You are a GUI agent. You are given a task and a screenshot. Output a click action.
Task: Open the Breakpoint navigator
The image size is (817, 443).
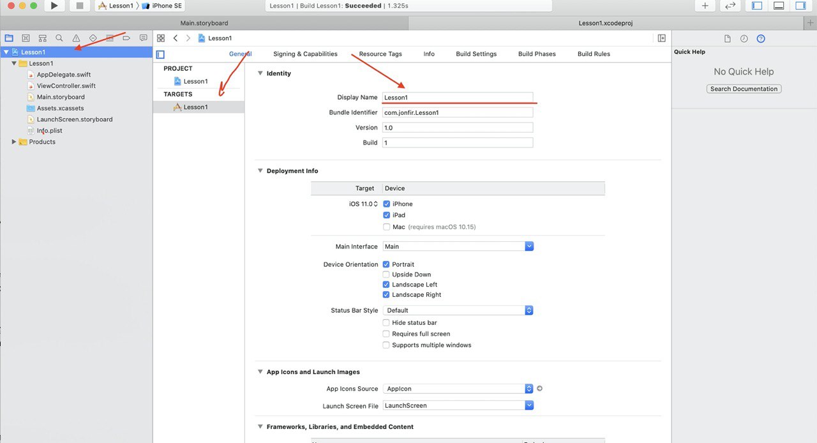pyautogui.click(x=126, y=38)
